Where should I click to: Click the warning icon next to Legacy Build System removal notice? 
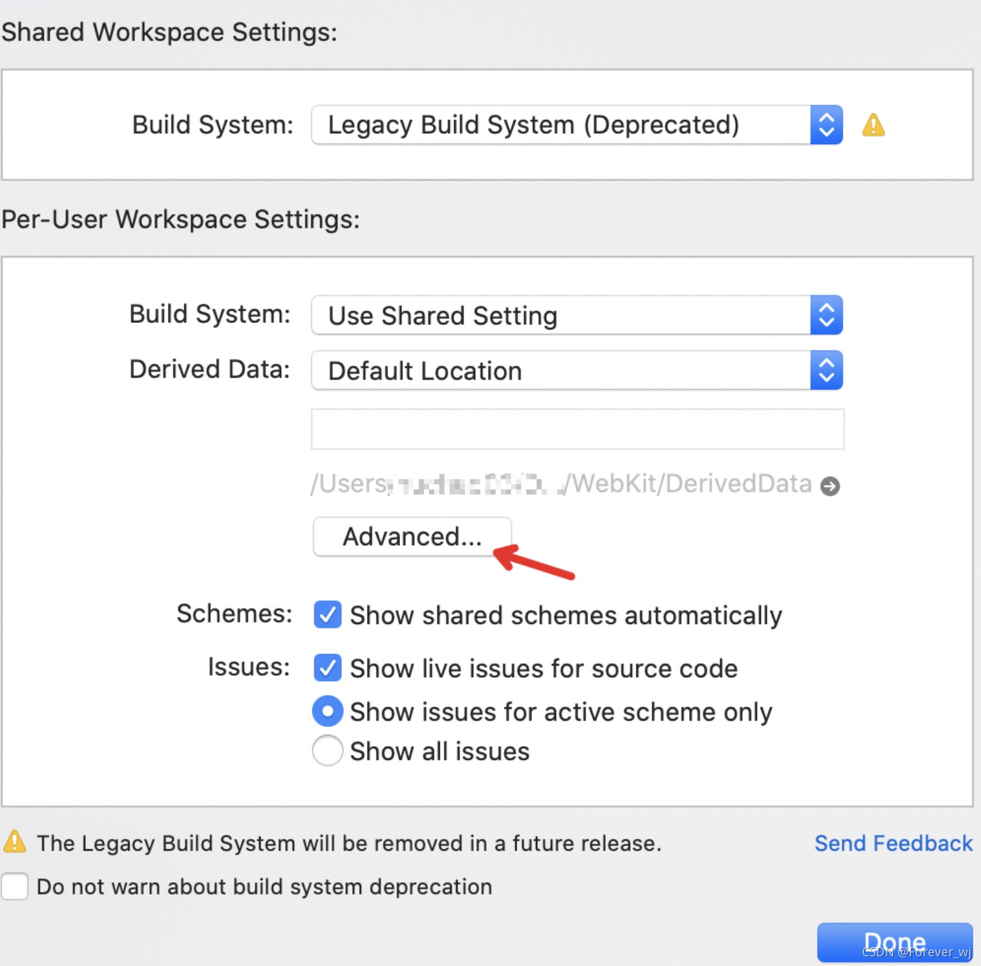pyautogui.click(x=15, y=842)
